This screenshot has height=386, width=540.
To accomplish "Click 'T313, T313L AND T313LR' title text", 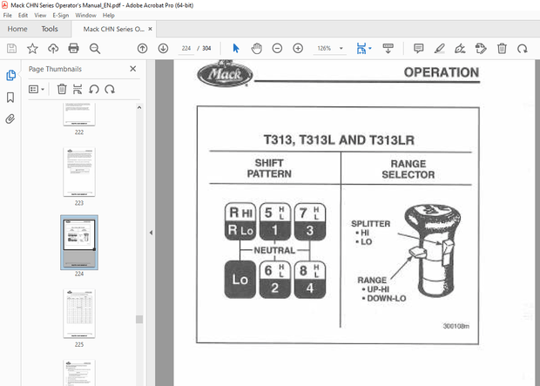I will pyautogui.click(x=339, y=140).
